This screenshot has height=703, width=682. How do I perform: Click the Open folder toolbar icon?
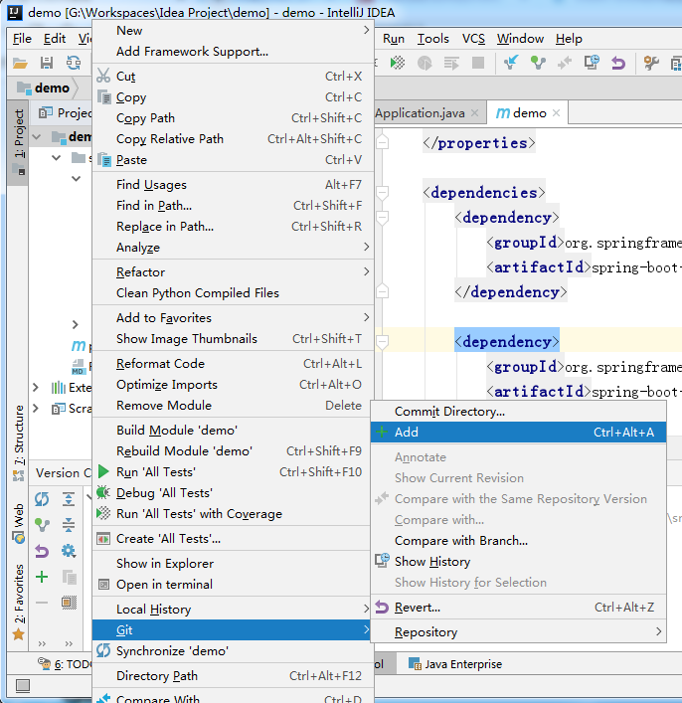(20, 63)
